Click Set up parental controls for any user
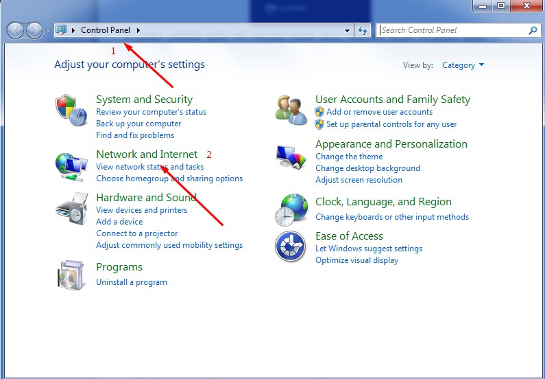This screenshot has height=379, width=545. [391, 124]
